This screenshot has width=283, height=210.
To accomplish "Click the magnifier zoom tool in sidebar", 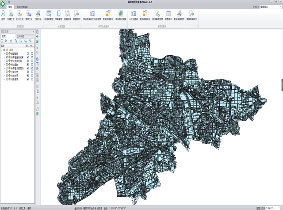I will tap(37, 69).
